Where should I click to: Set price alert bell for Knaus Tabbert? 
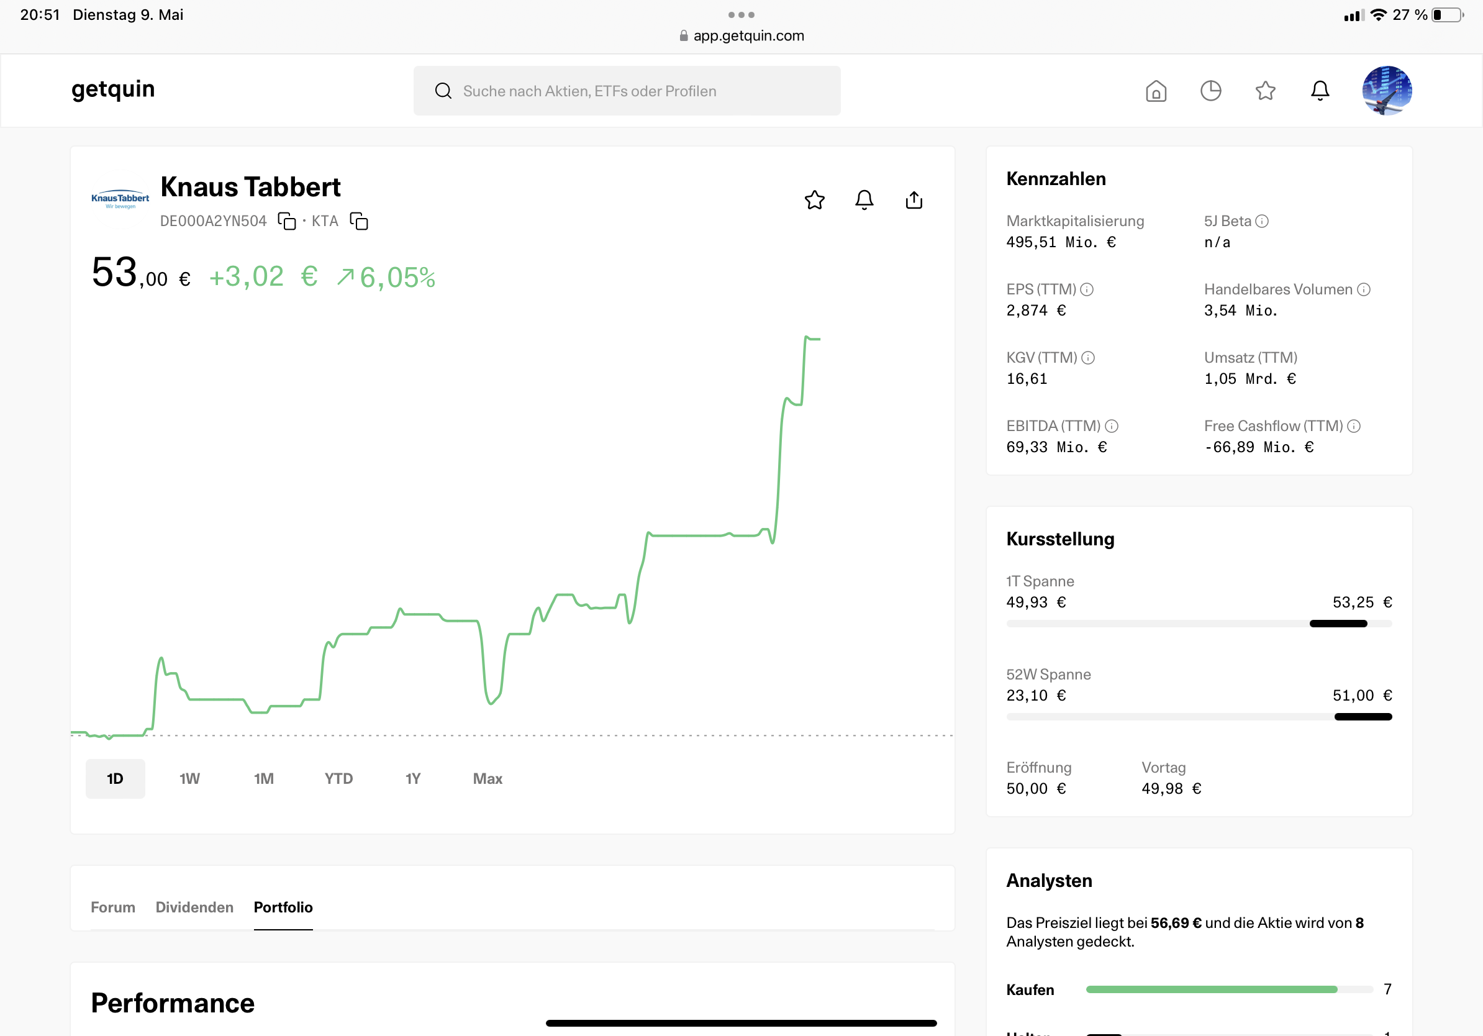[x=864, y=200]
